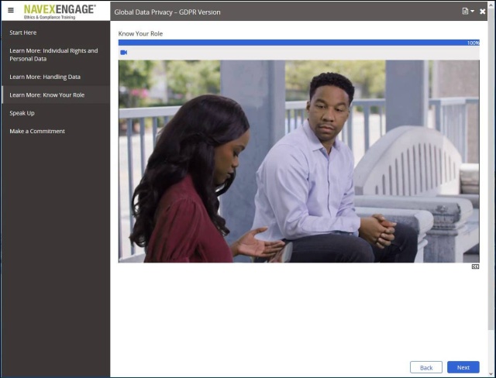This screenshot has height=378, width=496.
Task: Click the NAVEX Engage logo
Action: click(x=60, y=12)
